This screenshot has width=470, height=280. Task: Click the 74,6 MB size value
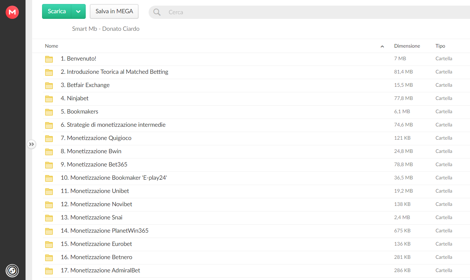[403, 125]
